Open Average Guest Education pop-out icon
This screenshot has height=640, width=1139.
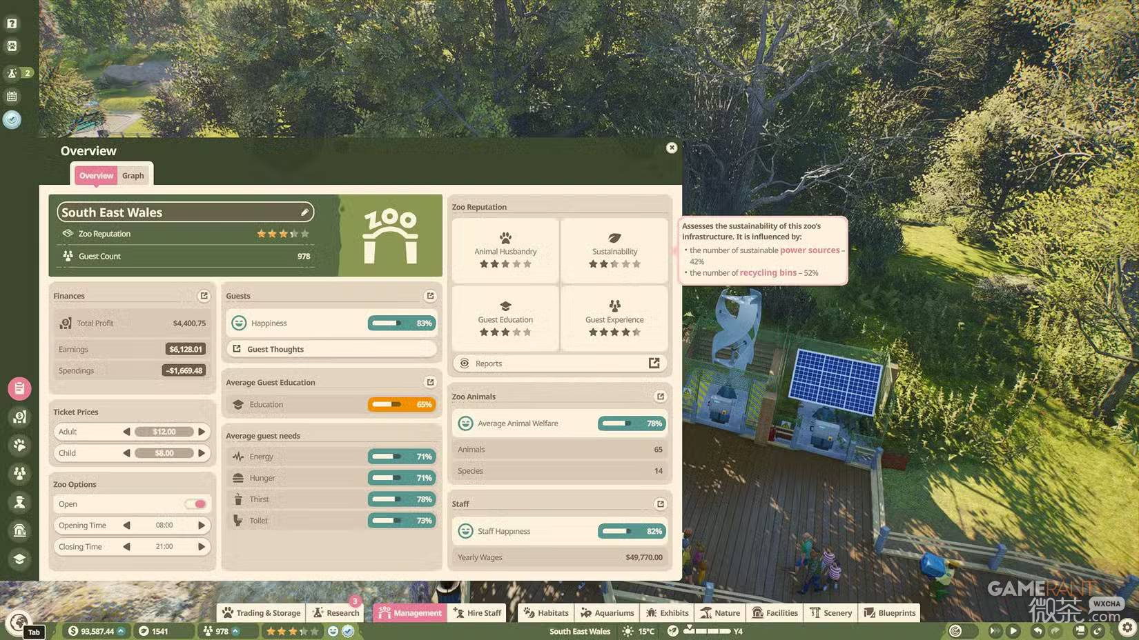click(430, 382)
